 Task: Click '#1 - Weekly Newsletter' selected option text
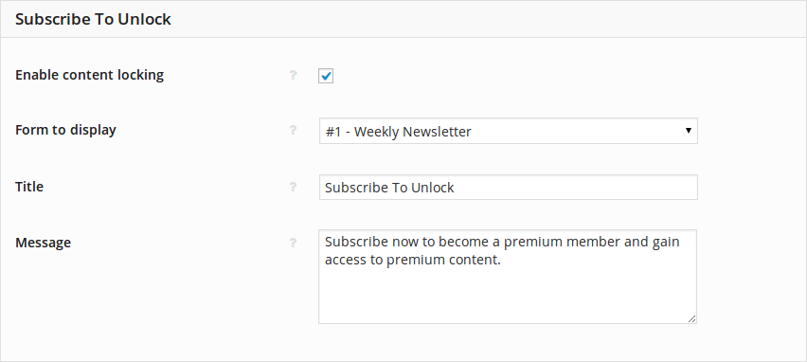click(x=399, y=132)
